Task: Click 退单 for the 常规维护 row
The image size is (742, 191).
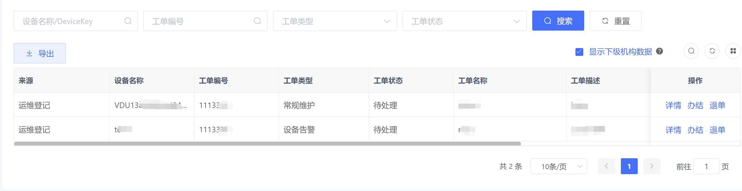Action: point(717,105)
